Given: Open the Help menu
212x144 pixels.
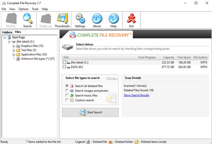Looking at the screenshot, I should pyautogui.click(x=45, y=9).
